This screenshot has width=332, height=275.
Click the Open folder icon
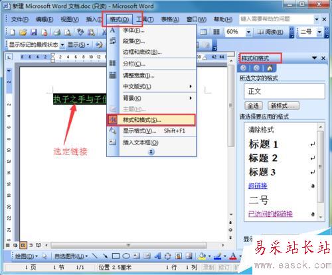[23, 32]
